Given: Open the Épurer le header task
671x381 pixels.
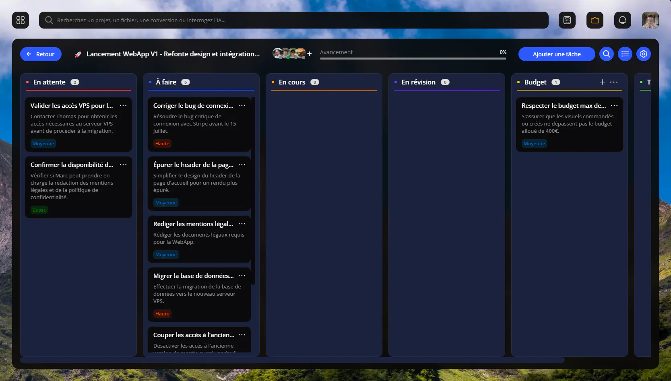Looking at the screenshot, I should [199, 183].
